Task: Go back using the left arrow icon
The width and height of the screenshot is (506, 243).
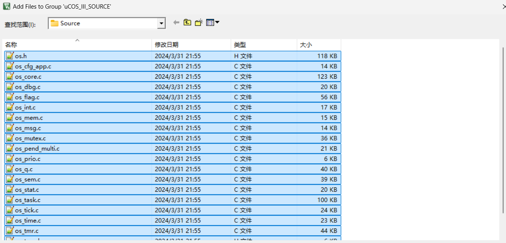Action: click(176, 23)
